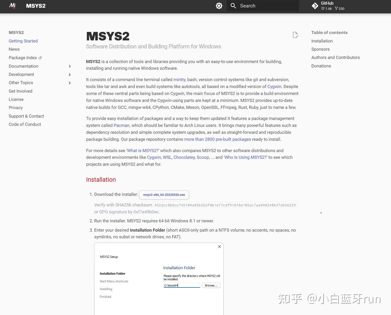
Task: Follow the Chocolatey link
Action: (x=184, y=157)
